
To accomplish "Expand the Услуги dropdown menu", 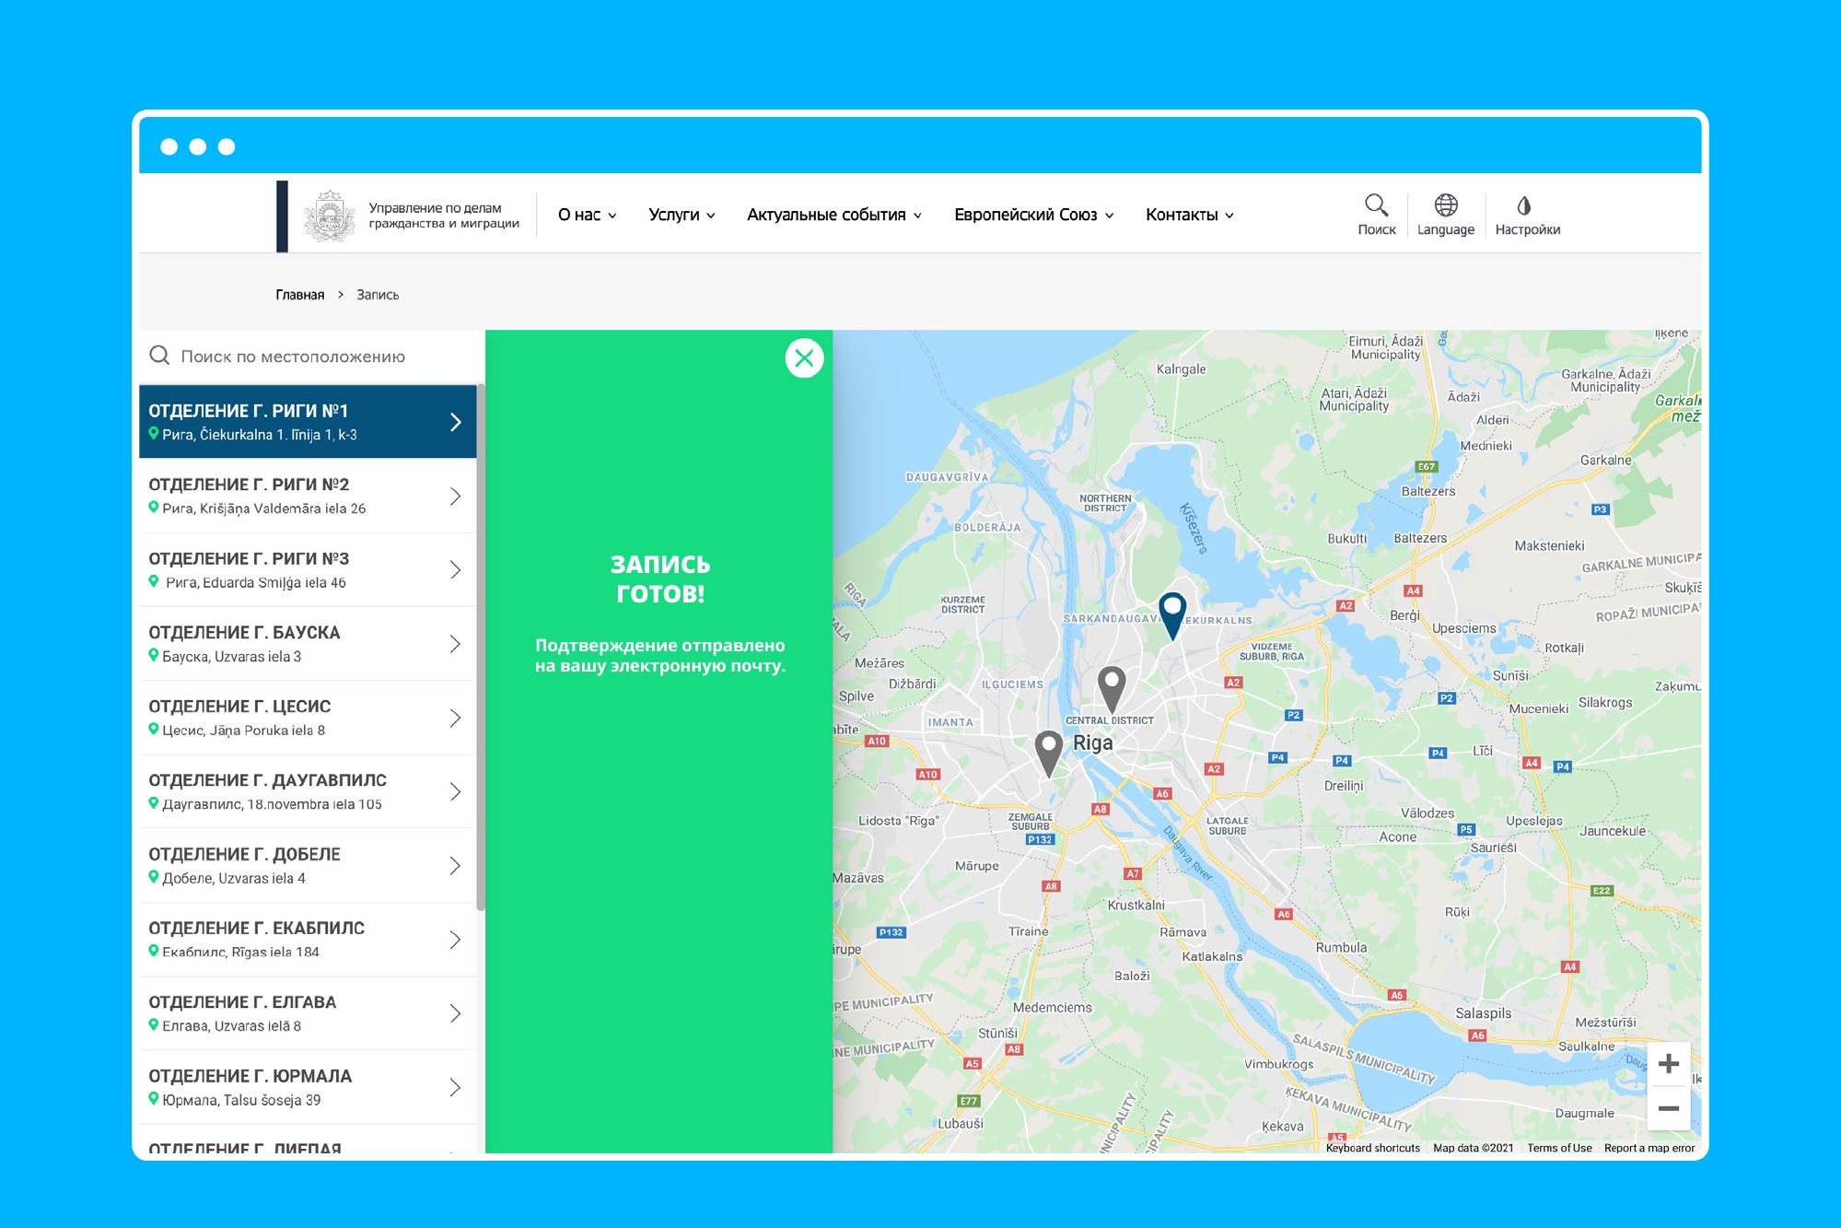I will (682, 215).
